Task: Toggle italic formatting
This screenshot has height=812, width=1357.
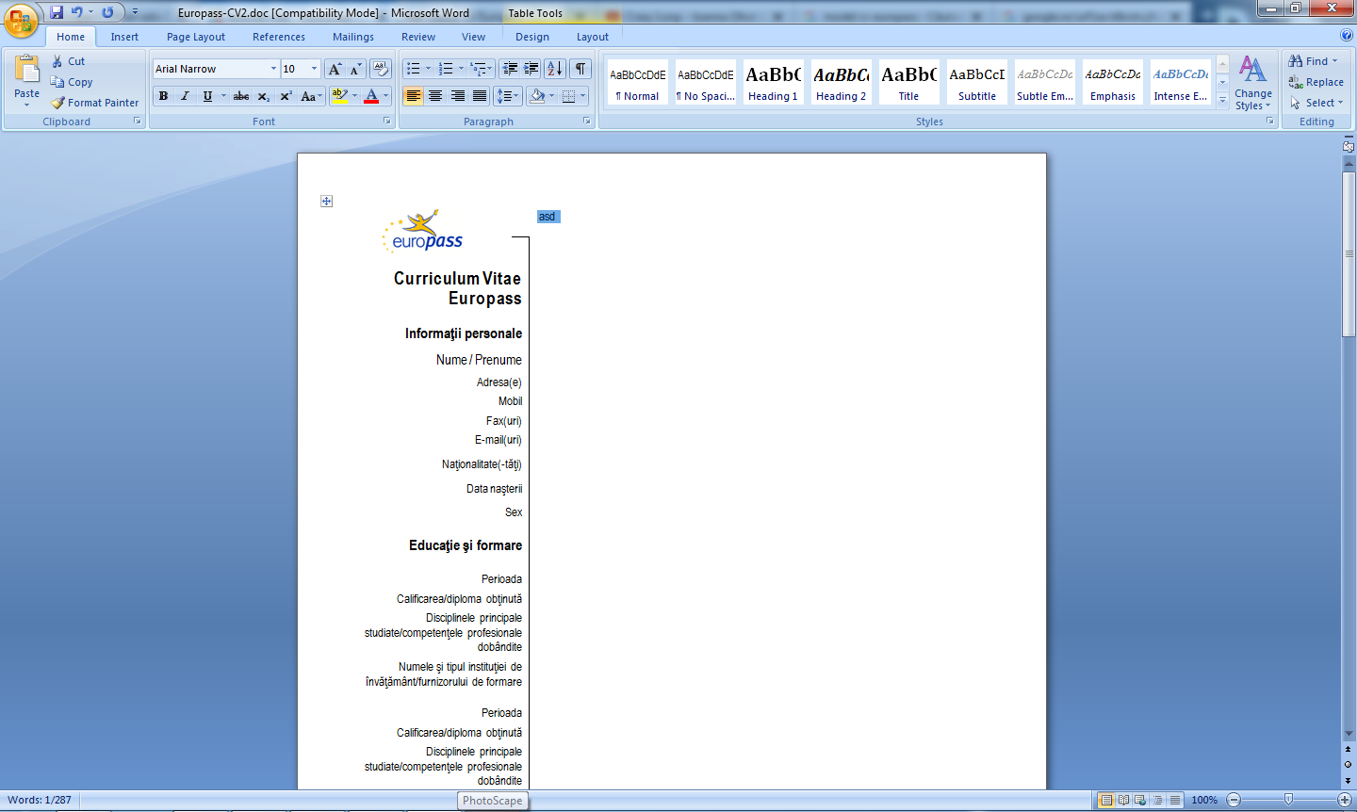Action: coord(185,96)
